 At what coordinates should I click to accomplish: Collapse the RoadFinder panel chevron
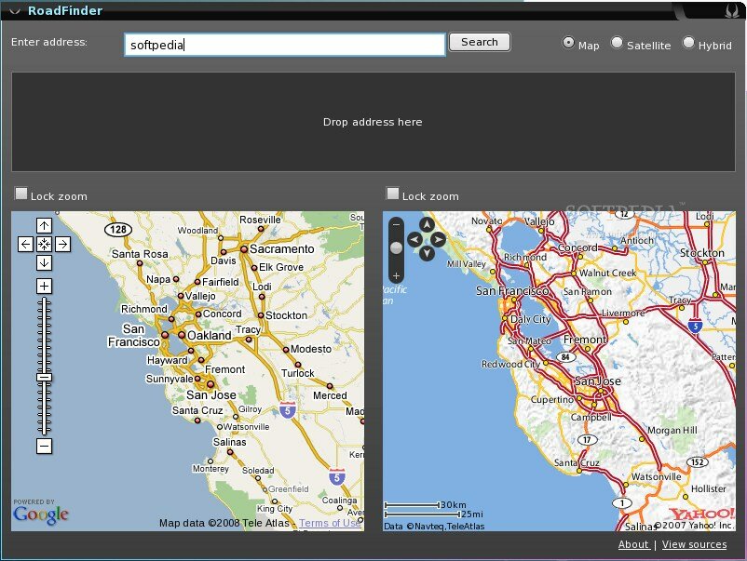[x=15, y=11]
